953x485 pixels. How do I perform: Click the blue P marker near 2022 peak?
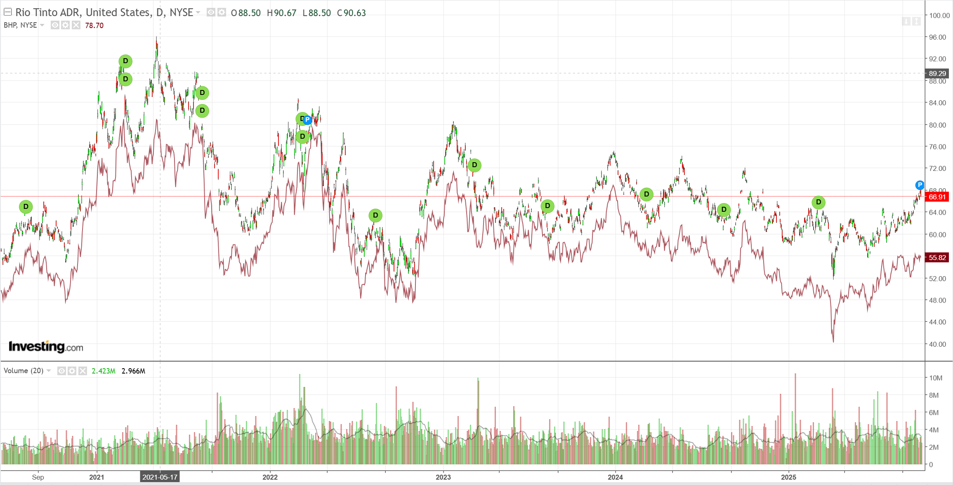pos(307,120)
